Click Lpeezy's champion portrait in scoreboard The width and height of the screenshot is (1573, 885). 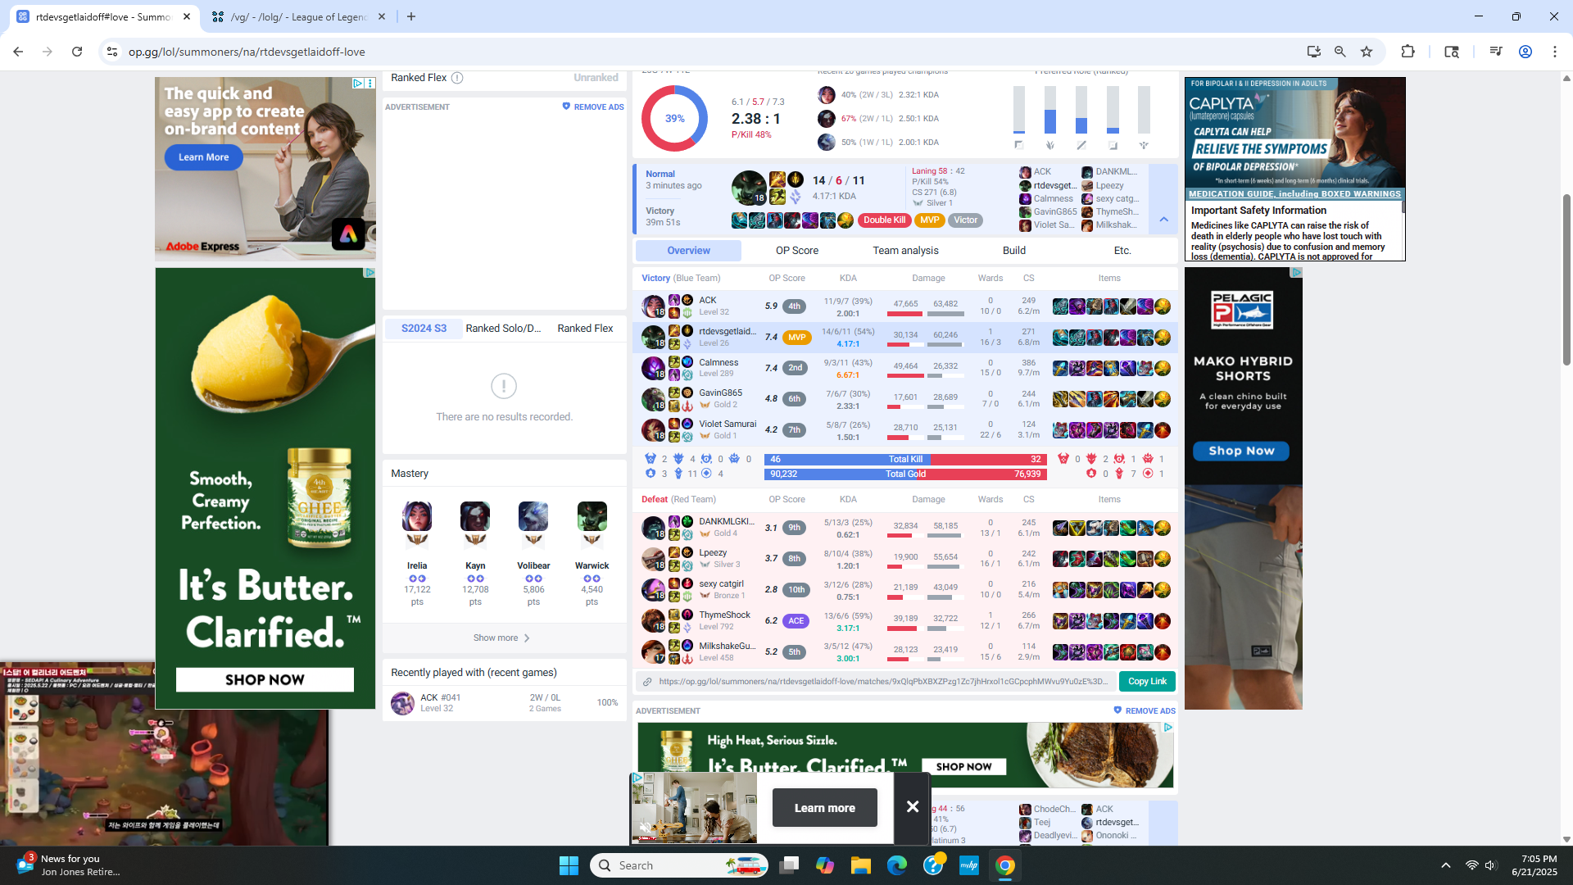(x=653, y=559)
